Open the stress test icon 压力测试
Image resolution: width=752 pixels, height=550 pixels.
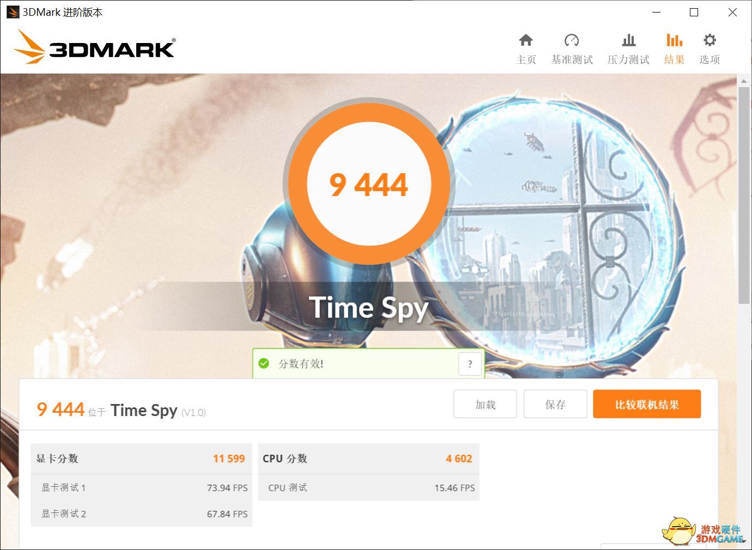point(629,40)
